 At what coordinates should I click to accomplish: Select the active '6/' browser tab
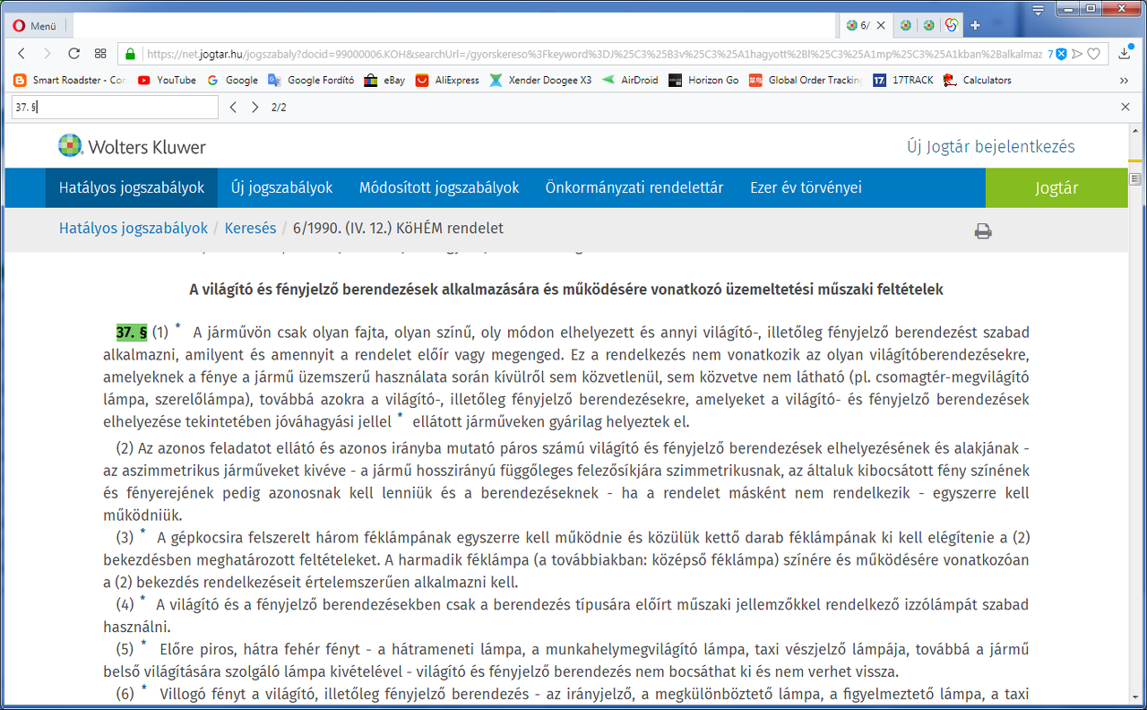pyautogui.click(x=866, y=25)
